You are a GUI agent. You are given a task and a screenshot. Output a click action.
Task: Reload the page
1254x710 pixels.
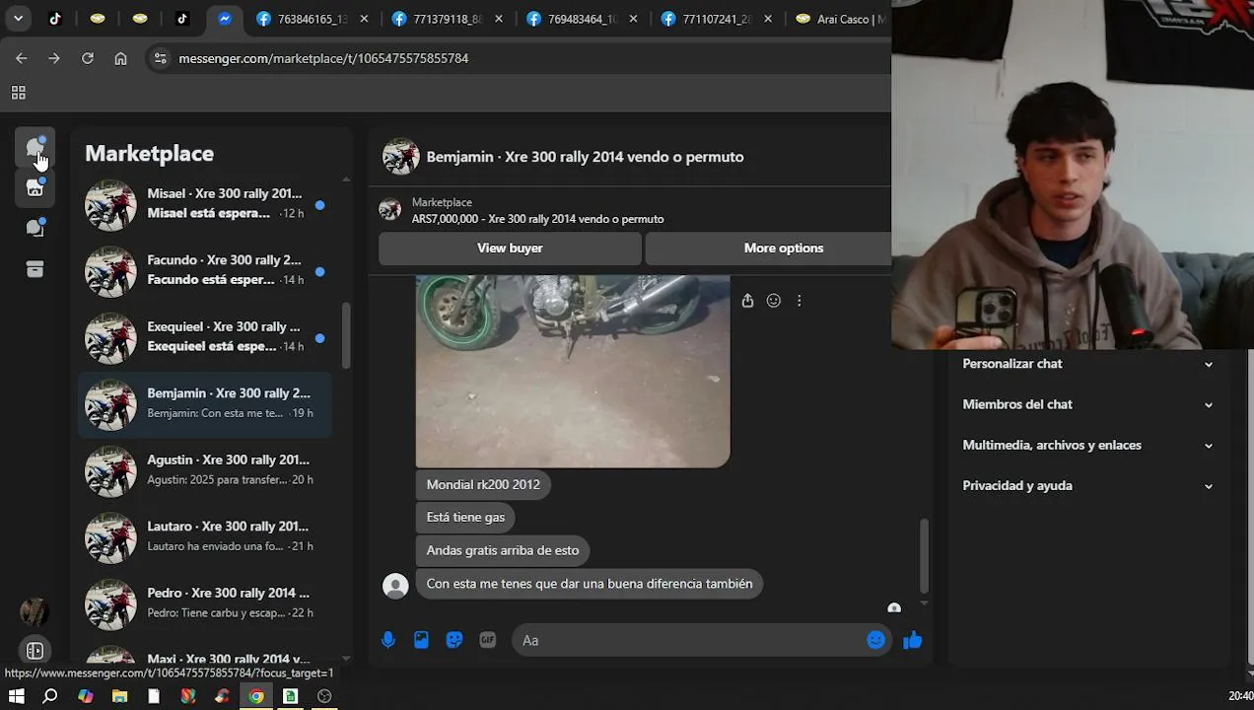click(88, 58)
